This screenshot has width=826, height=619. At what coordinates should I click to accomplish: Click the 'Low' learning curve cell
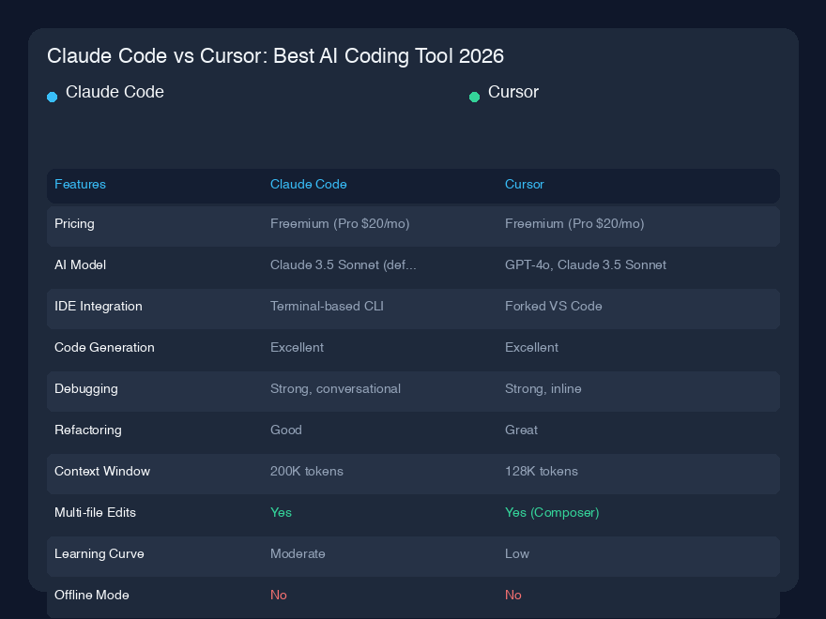(517, 553)
